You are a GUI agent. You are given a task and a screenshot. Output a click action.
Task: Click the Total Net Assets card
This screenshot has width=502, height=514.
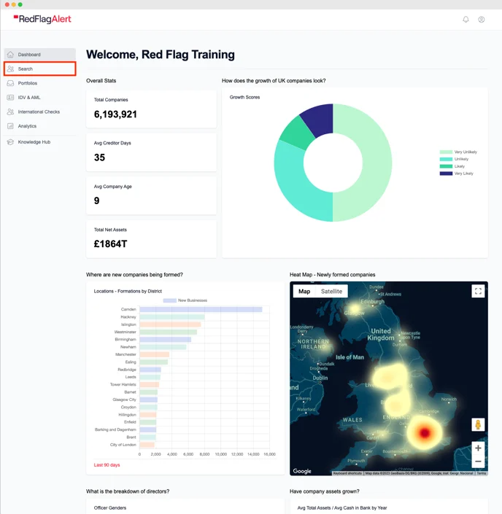click(151, 239)
